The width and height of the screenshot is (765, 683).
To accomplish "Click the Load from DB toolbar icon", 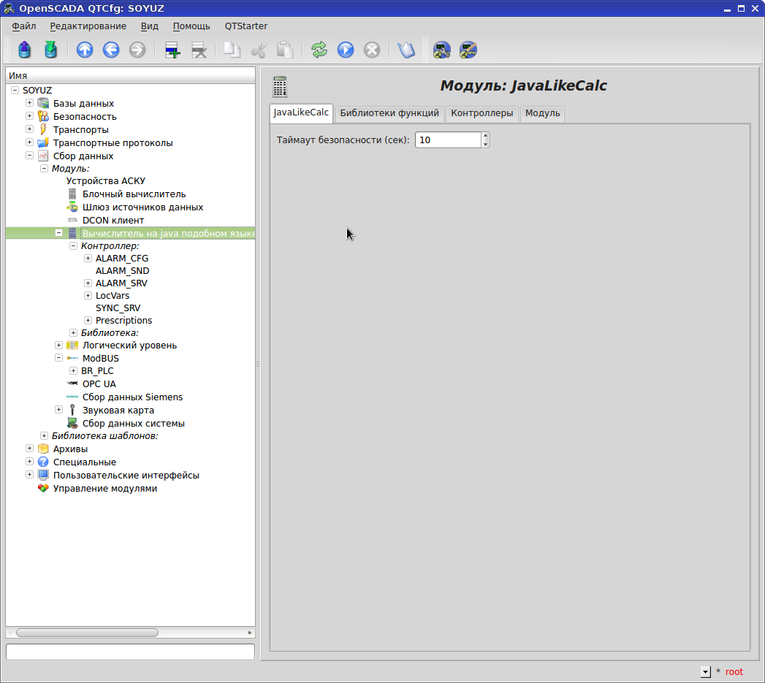I will click(x=24, y=50).
